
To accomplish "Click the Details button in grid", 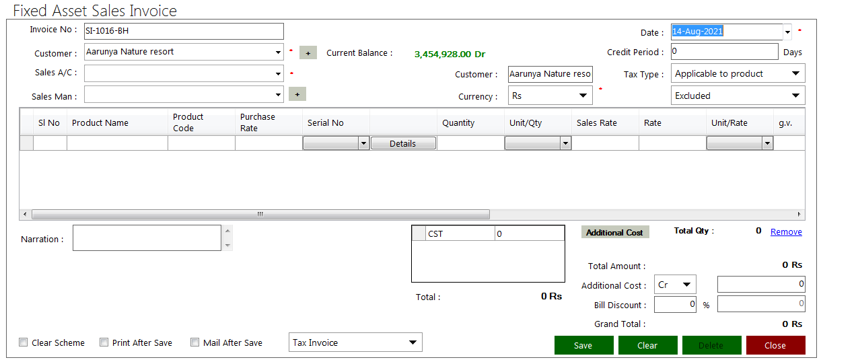I will [402, 143].
